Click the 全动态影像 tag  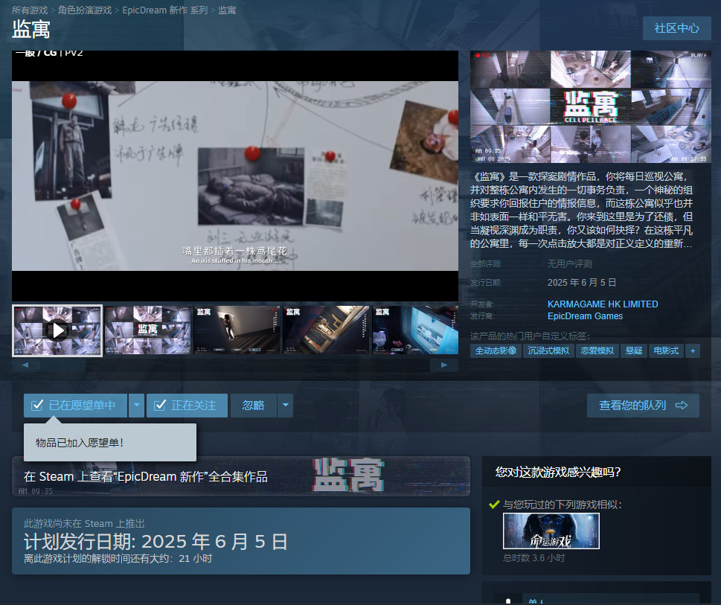(x=496, y=350)
